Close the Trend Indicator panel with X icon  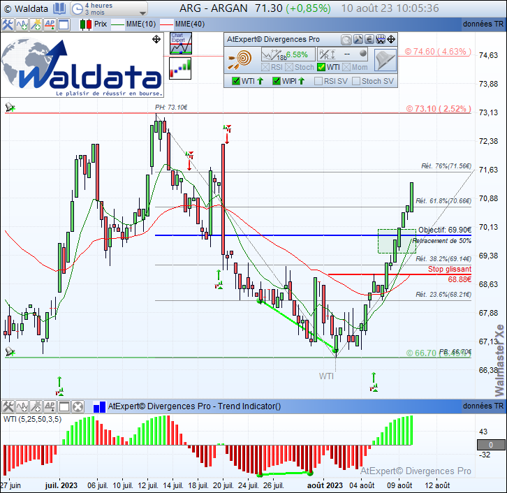[x=78, y=406]
